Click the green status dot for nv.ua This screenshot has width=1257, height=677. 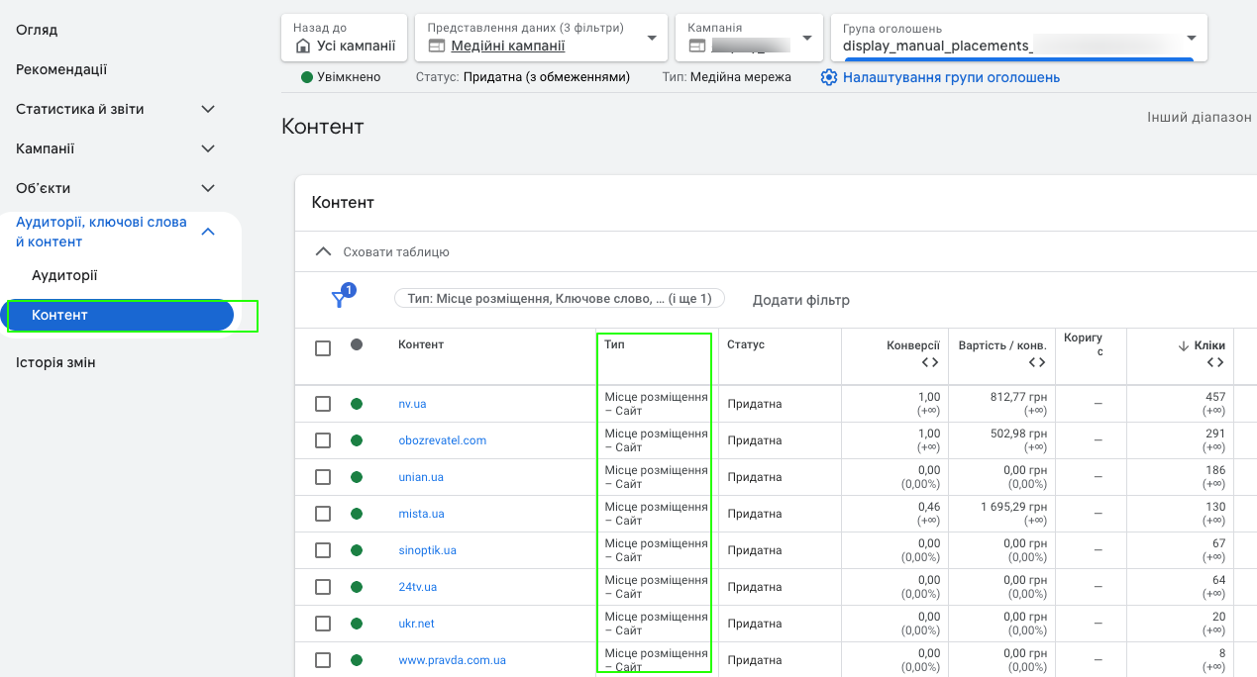[357, 404]
